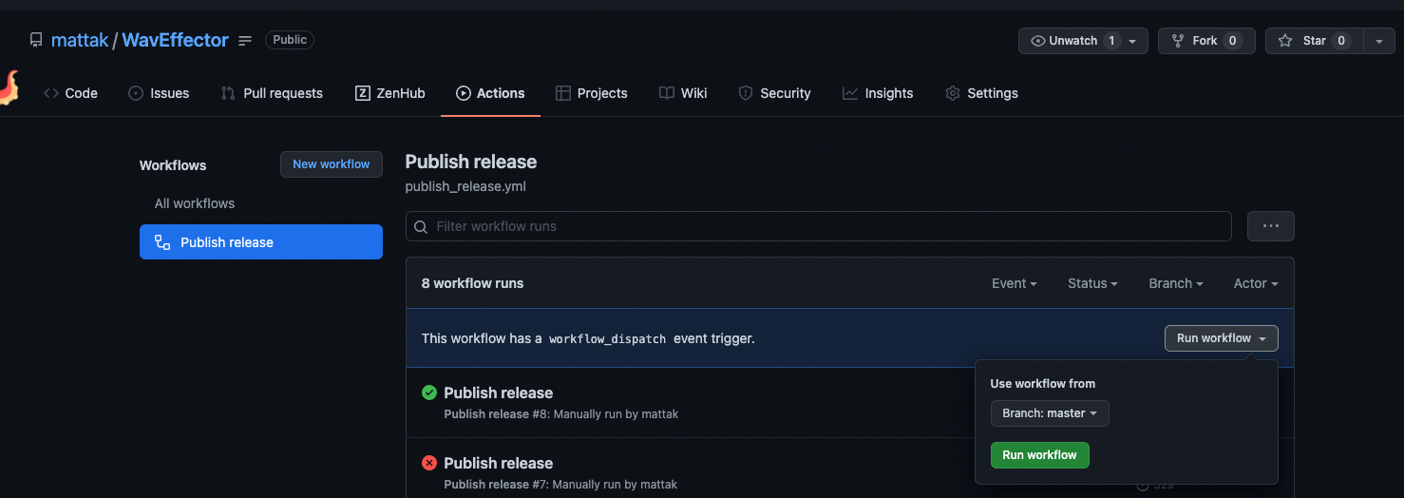1404x498 pixels.
Task: View the Insights tab
Action: [878, 93]
